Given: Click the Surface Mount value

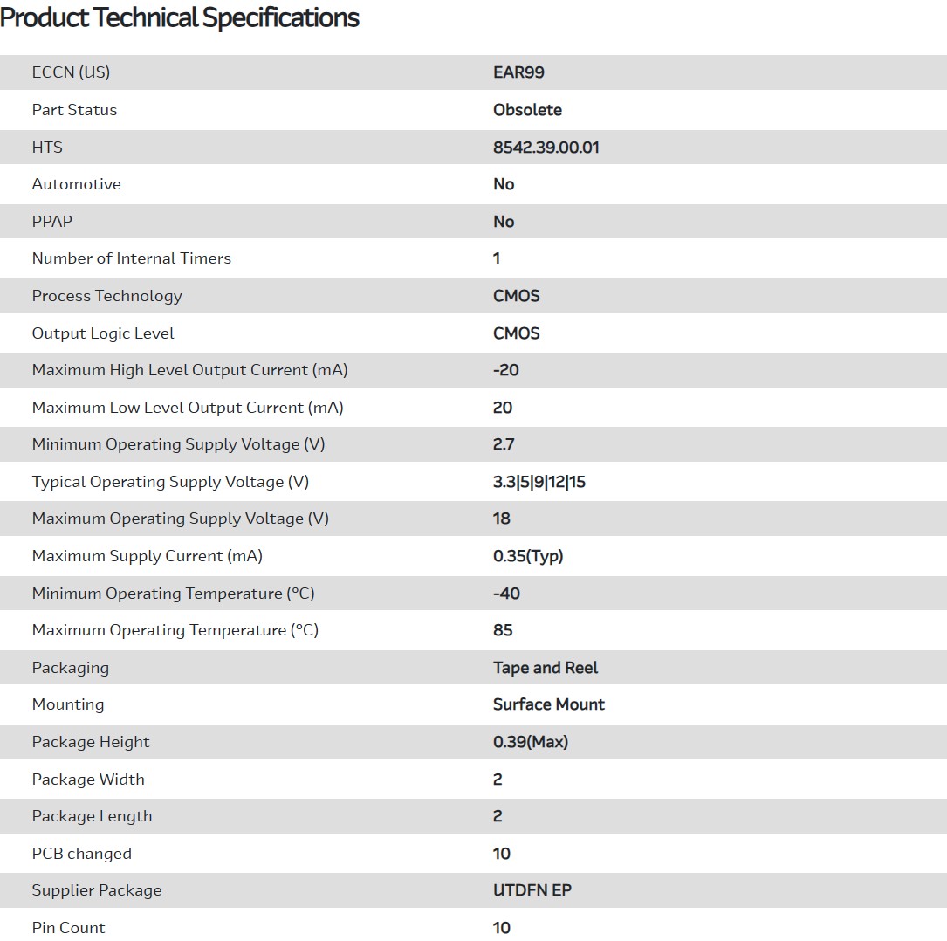Looking at the screenshot, I should click(x=548, y=704).
